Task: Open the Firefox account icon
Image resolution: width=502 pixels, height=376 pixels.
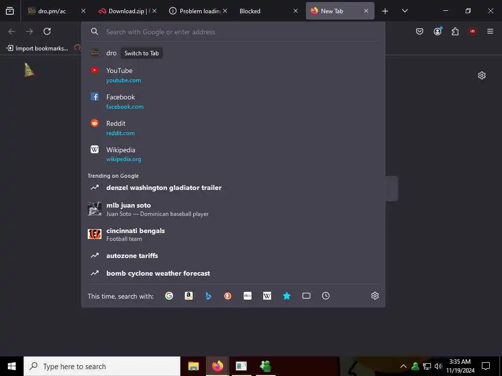Action: click(438, 31)
